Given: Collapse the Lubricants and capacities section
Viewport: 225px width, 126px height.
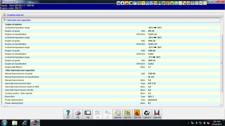Looking at the screenshot, I should tap(4, 20).
